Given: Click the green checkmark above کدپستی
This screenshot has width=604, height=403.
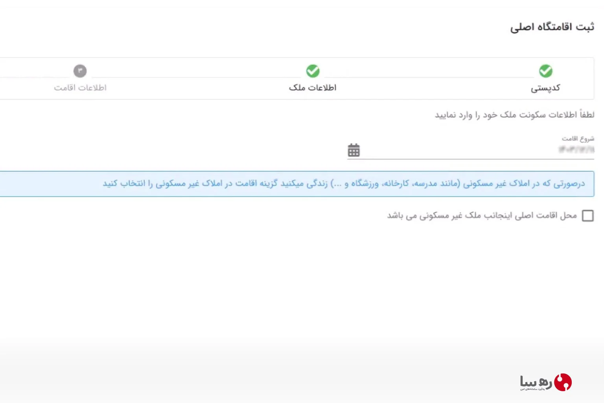Looking at the screenshot, I should 545,71.
